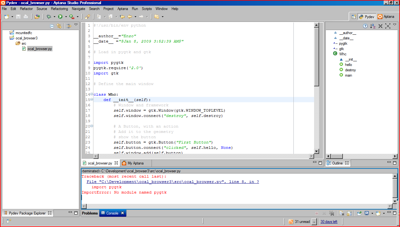The height and width of the screenshot is (227, 400).
Task: Click the Pin Console icon
Action: tap(359, 213)
